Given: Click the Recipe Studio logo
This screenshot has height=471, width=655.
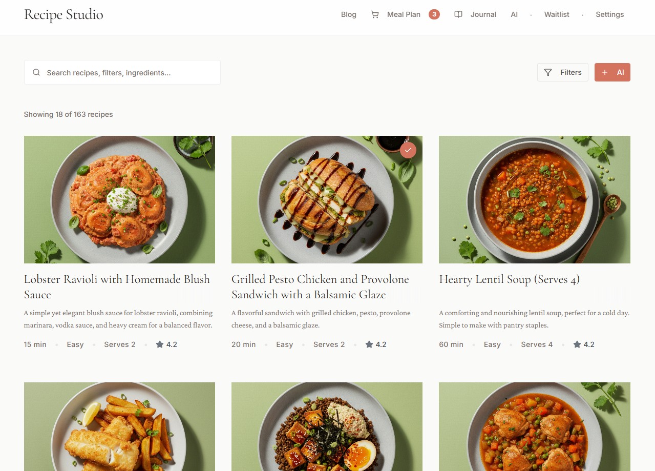Looking at the screenshot, I should click(64, 15).
